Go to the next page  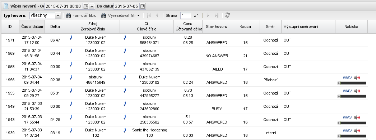(x=208, y=15)
